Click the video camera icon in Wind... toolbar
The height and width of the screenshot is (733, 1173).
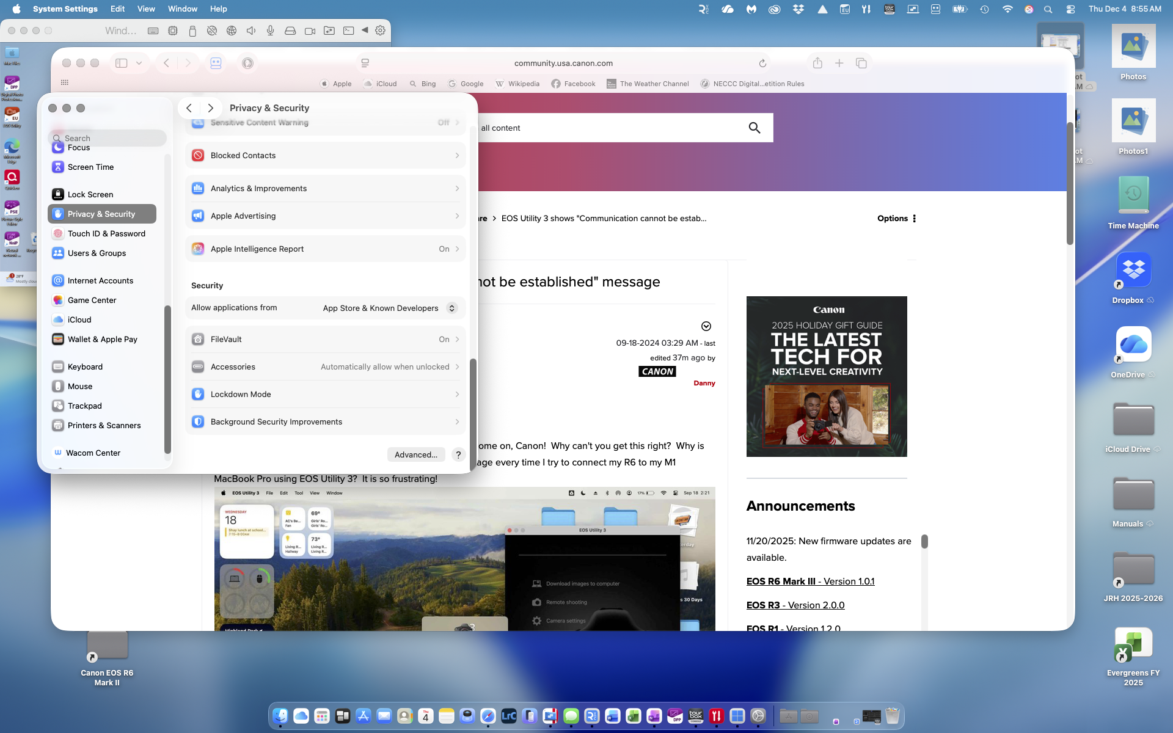[x=310, y=31]
